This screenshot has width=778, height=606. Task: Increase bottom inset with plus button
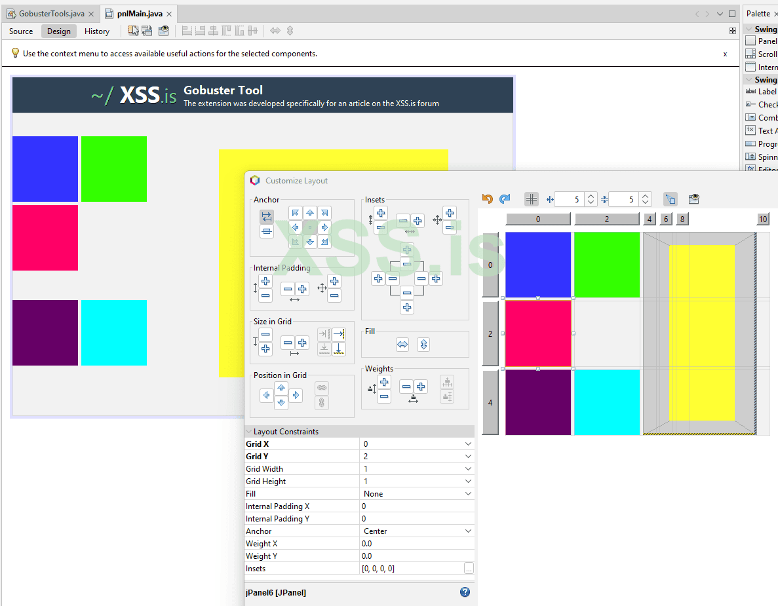pyautogui.click(x=407, y=307)
